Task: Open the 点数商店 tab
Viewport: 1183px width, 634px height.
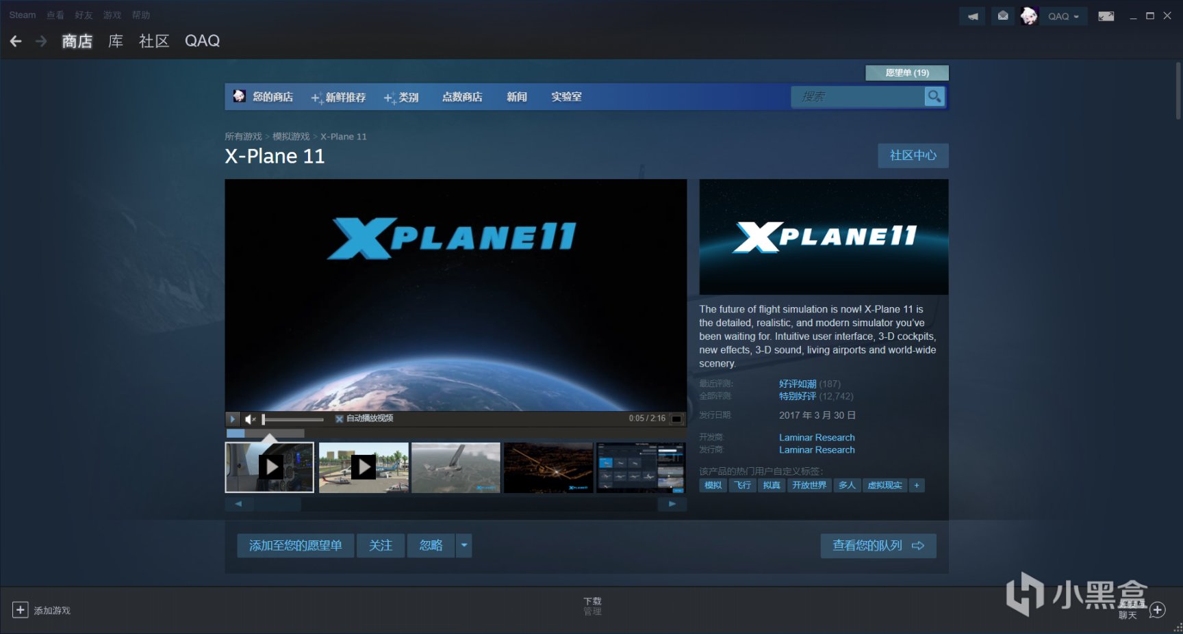Action: [462, 97]
